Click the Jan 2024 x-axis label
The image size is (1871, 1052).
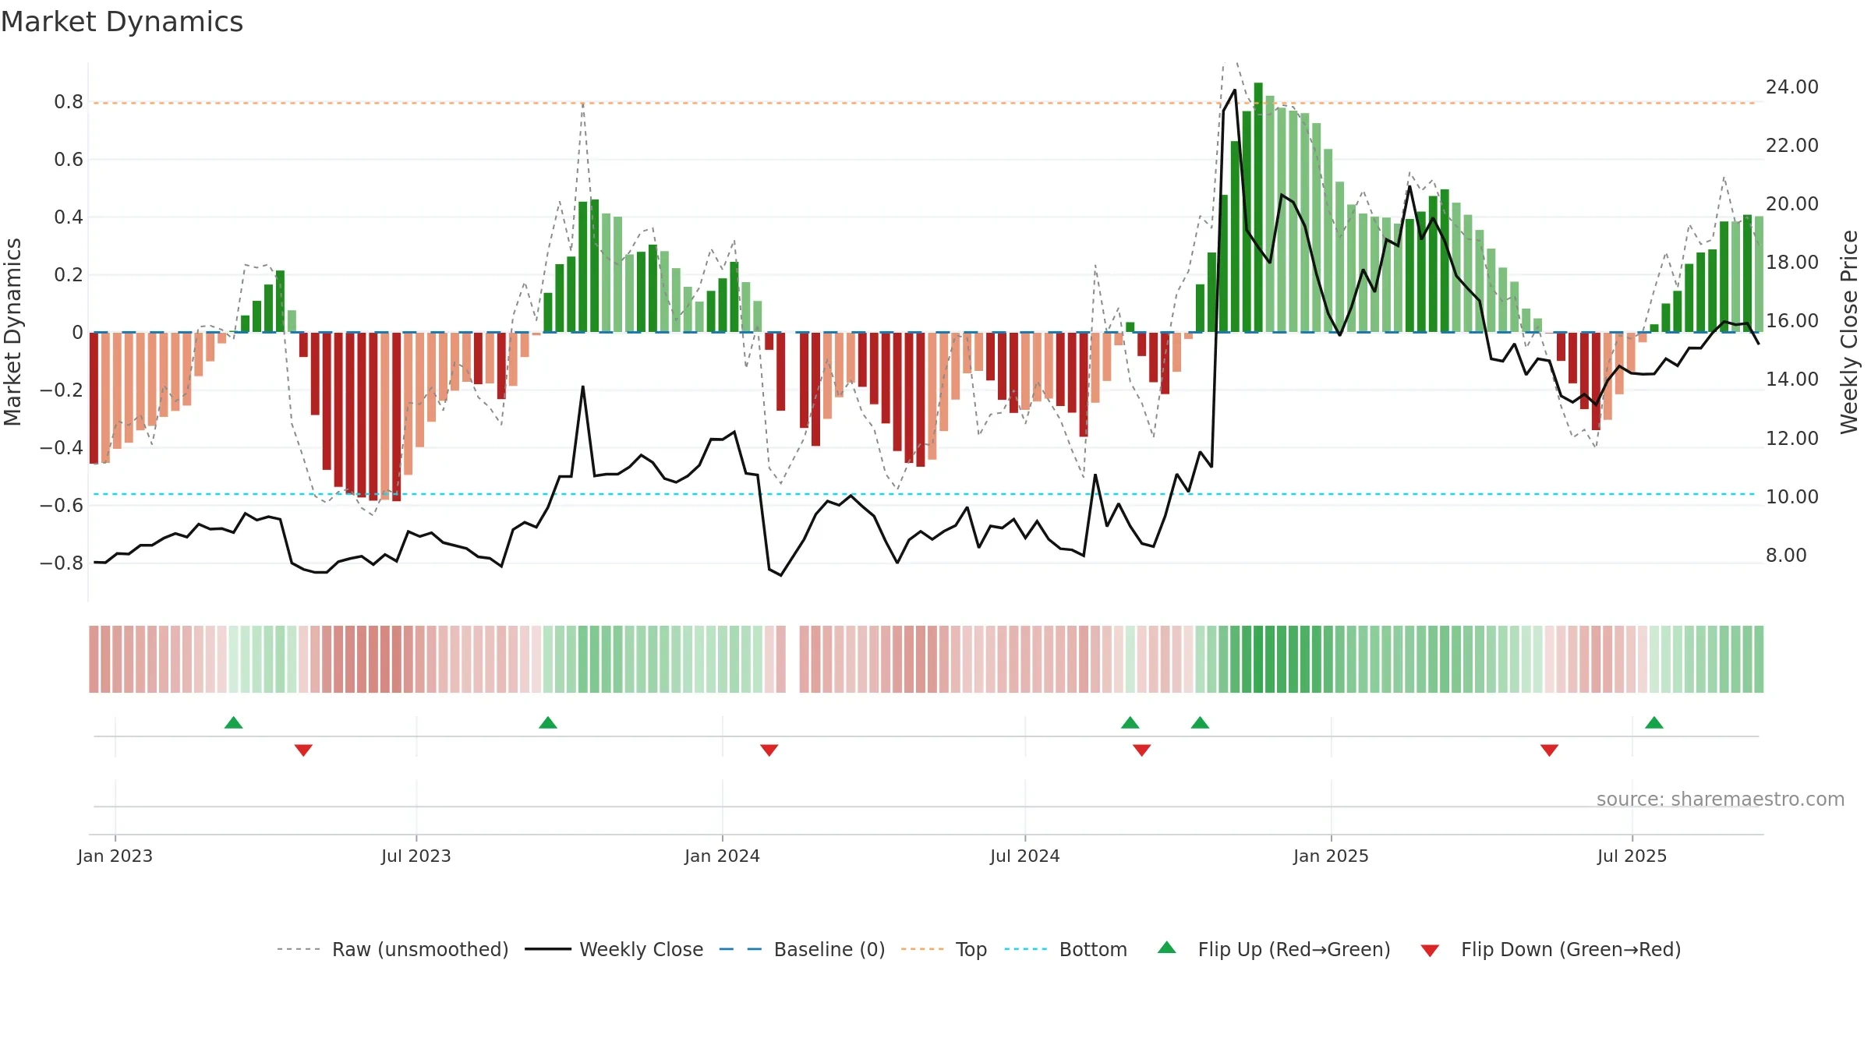pos(723,856)
